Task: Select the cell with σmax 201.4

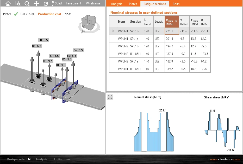Action: [x=172, y=39]
